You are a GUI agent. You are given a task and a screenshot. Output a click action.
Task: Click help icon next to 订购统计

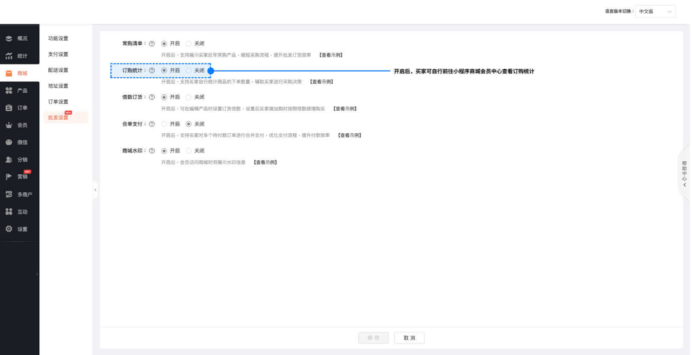(x=152, y=70)
